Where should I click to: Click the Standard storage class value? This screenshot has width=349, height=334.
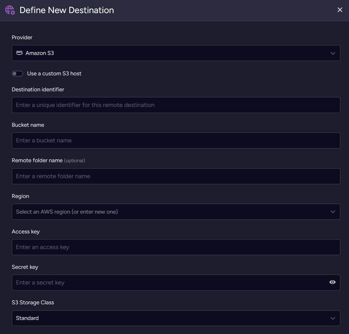click(x=27, y=318)
